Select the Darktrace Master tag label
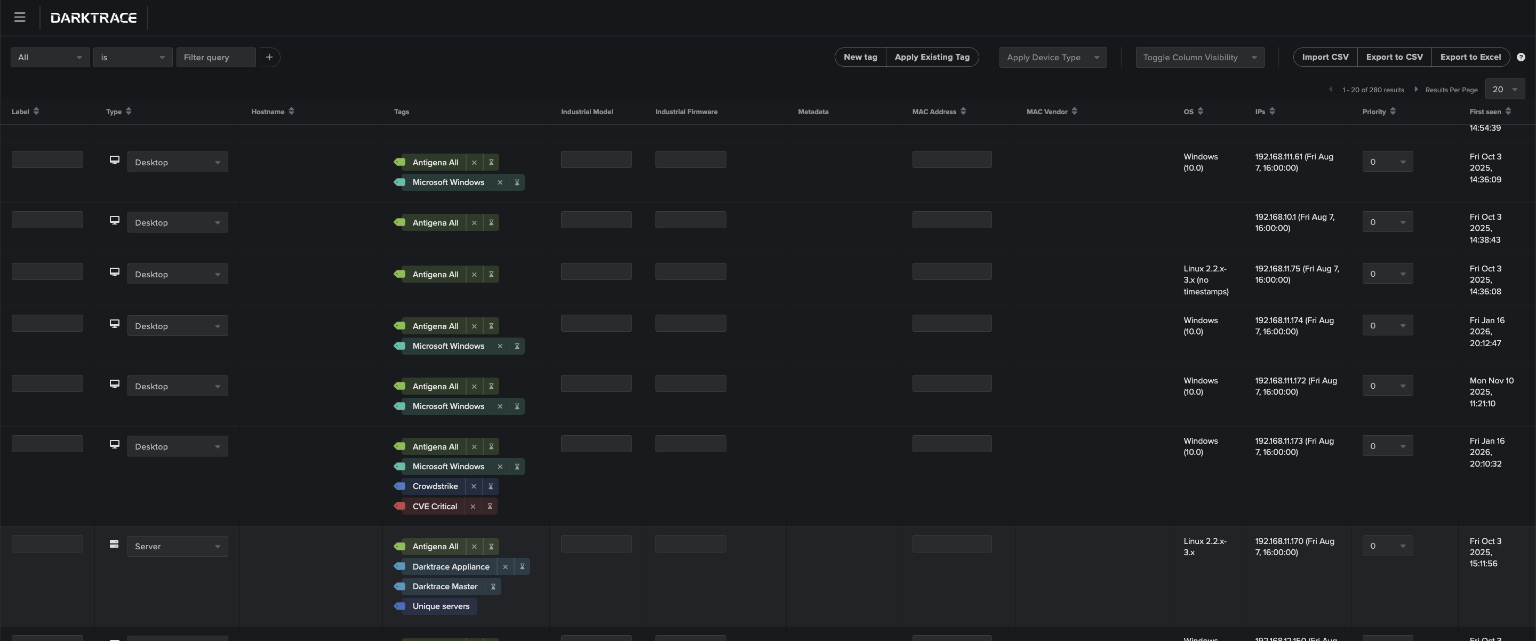The image size is (1536, 641). (445, 587)
